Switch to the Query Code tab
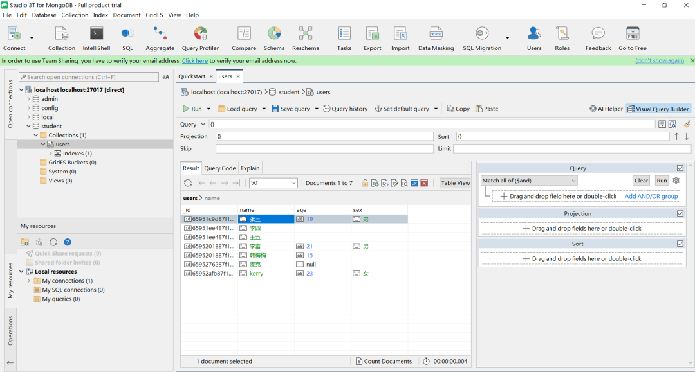Image resolution: width=695 pixels, height=372 pixels. pos(220,168)
